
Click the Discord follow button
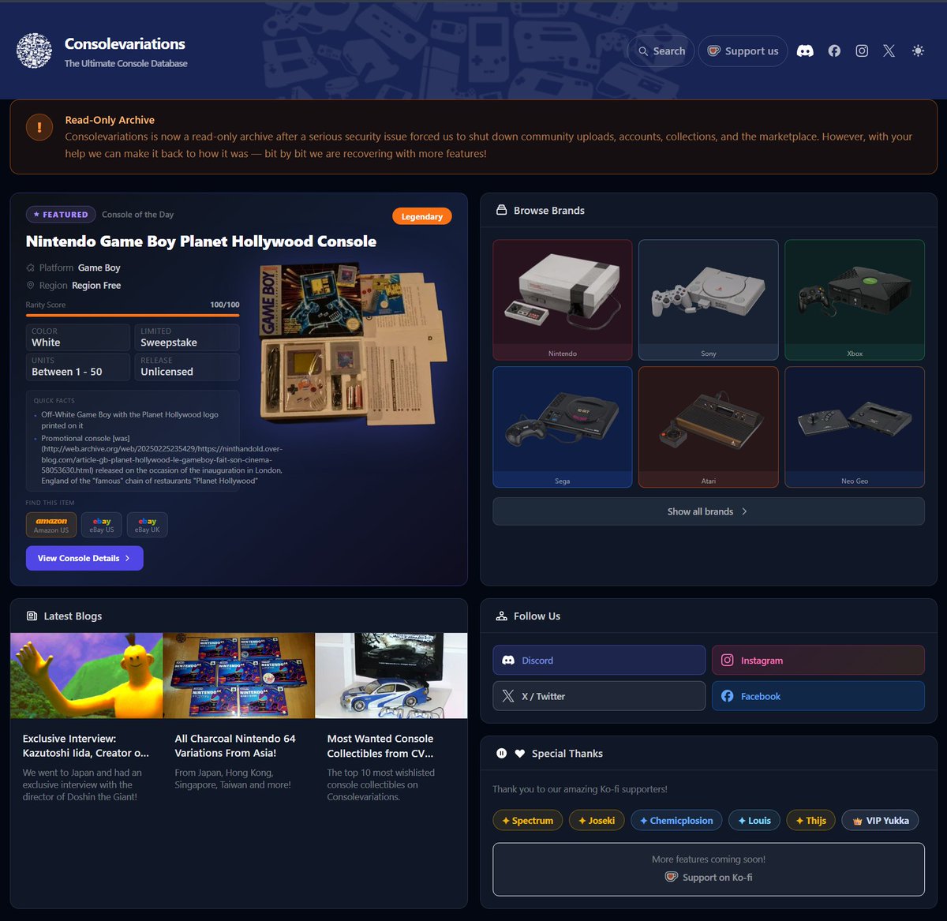coord(599,661)
